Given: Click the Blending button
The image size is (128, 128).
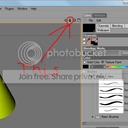Looking at the screenshot, I should tap(117, 26).
